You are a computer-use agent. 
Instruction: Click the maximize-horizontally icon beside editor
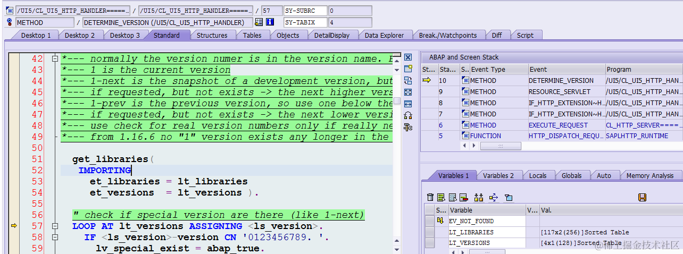[408, 104]
